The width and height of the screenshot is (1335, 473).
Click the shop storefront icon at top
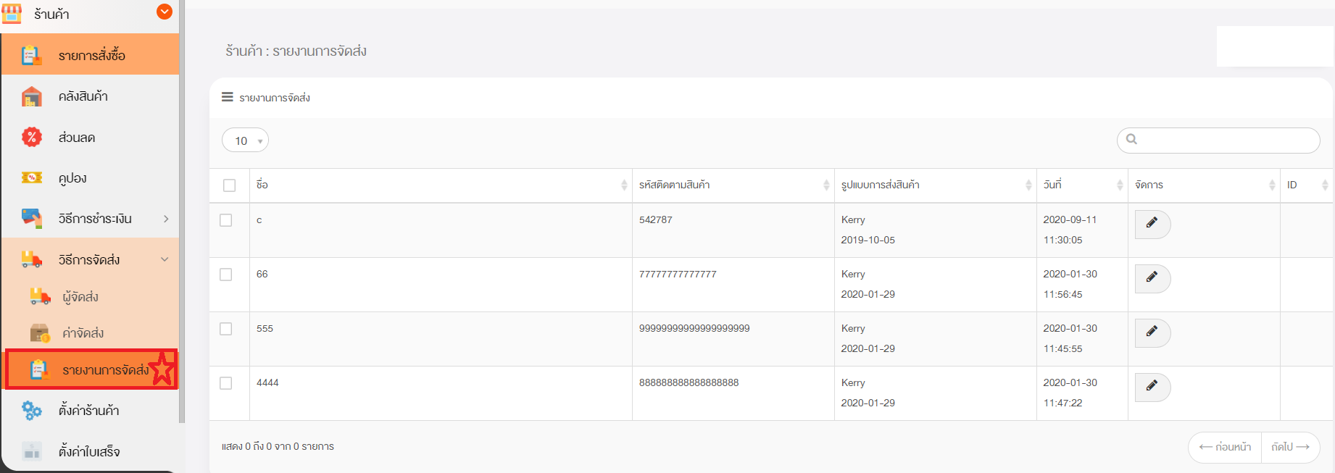coord(12,13)
